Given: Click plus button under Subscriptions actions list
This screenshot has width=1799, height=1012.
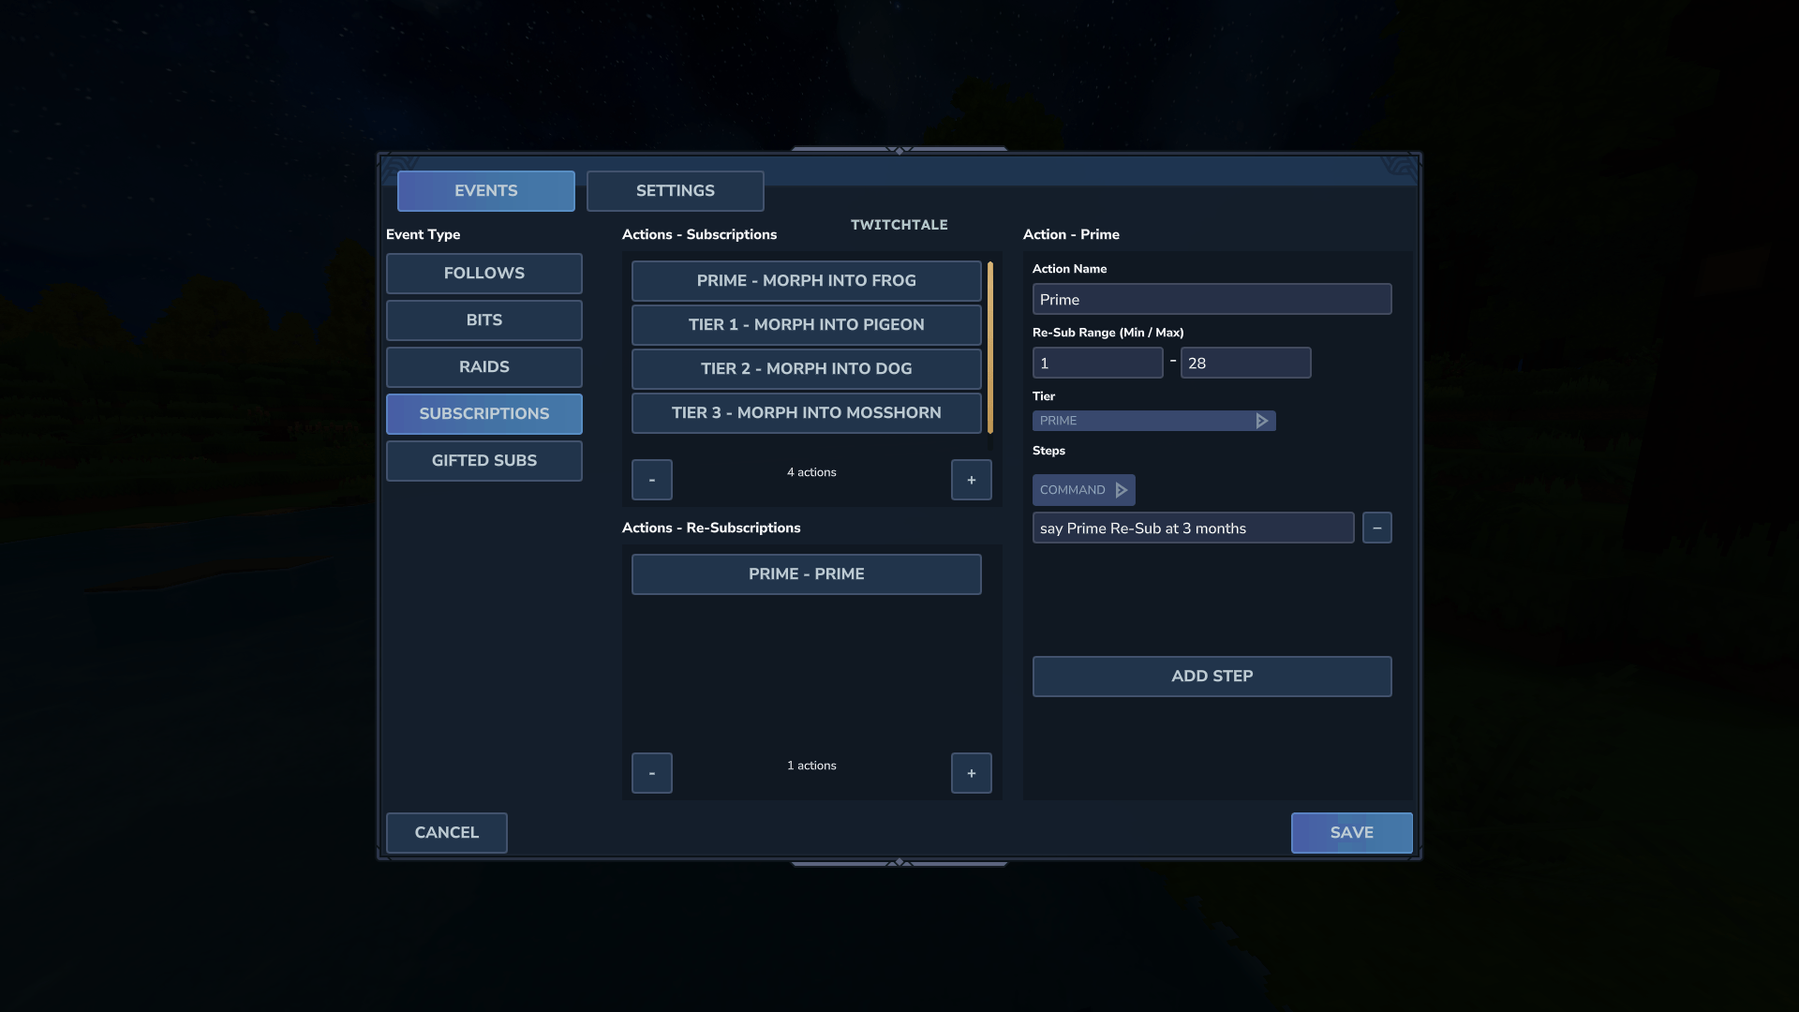Looking at the screenshot, I should coord(971,480).
